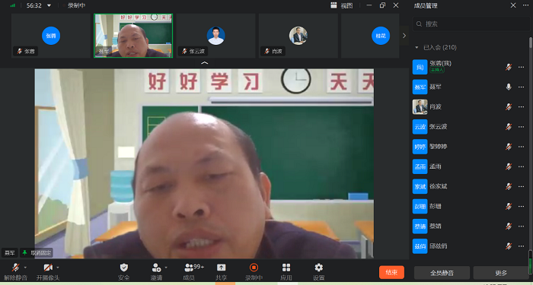Image resolution: width=533 pixels, height=285 pixels.
Task: Open the member panel more-options menu
Action: click(x=526, y=5)
